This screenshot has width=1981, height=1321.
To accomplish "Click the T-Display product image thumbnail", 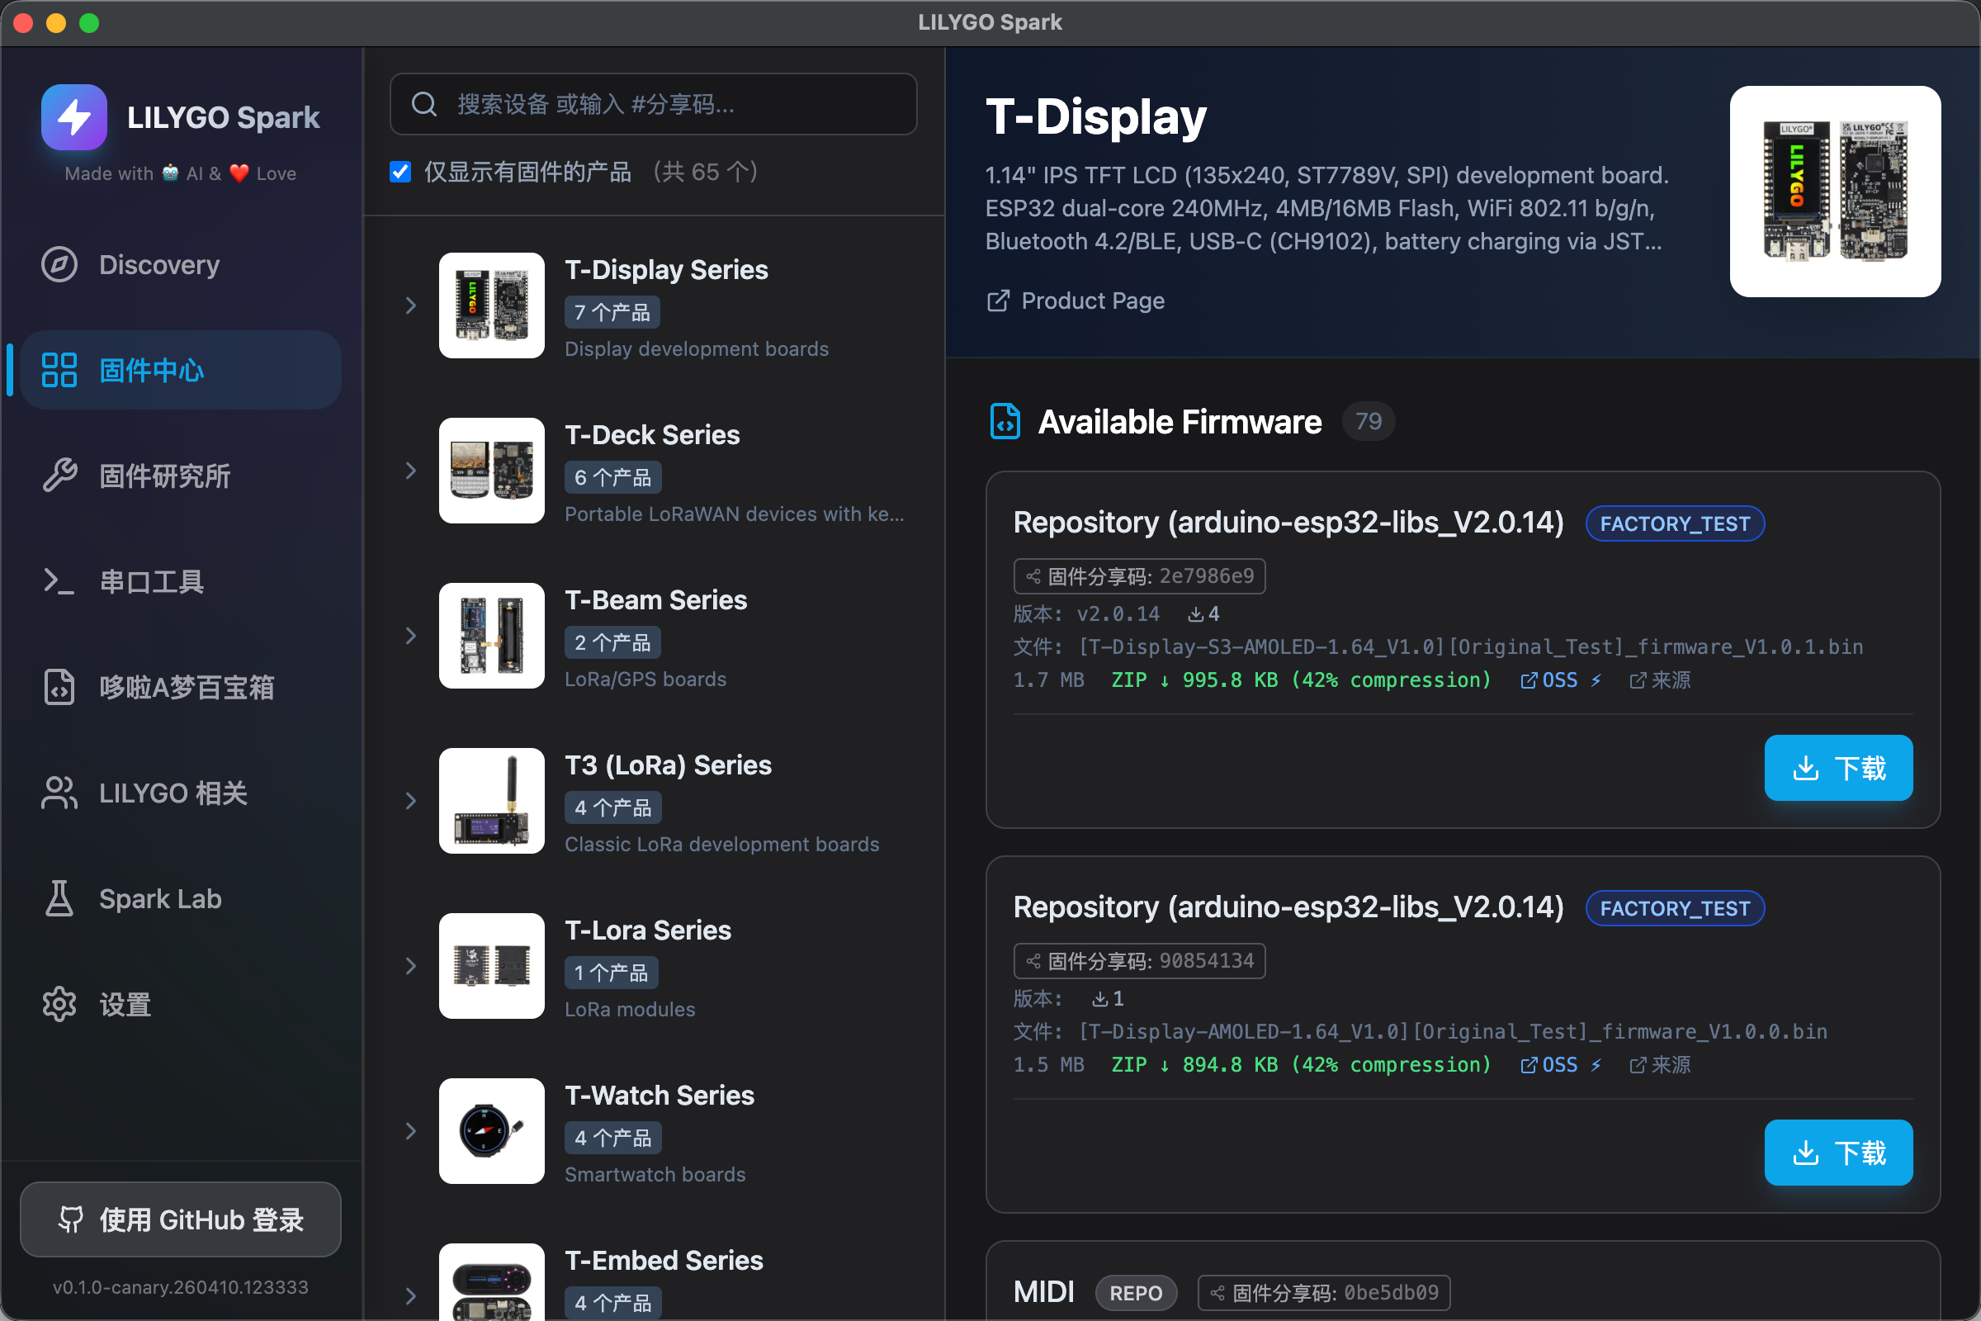I will pyautogui.click(x=1835, y=192).
